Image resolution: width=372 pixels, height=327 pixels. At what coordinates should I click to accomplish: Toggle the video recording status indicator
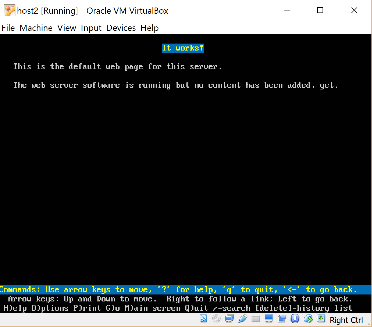click(282, 319)
